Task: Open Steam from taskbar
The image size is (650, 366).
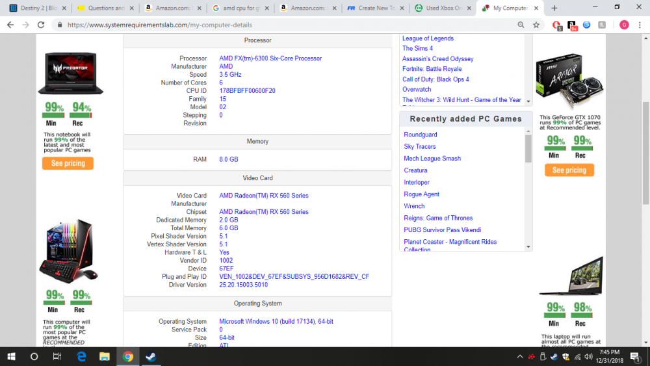Action: pos(151,356)
